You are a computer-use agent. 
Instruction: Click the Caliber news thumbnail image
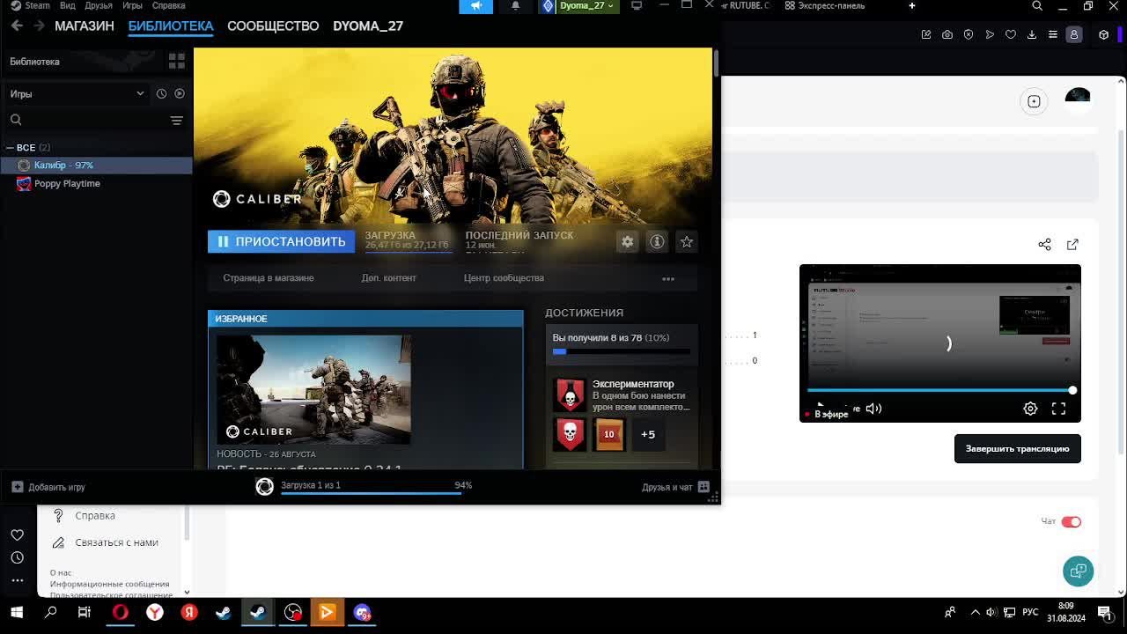[x=314, y=389]
